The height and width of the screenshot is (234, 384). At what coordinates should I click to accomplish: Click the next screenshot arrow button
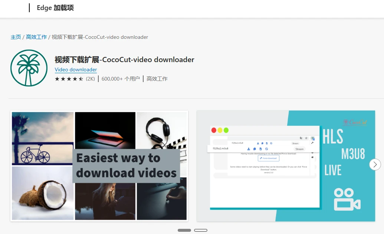pyautogui.click(x=375, y=165)
